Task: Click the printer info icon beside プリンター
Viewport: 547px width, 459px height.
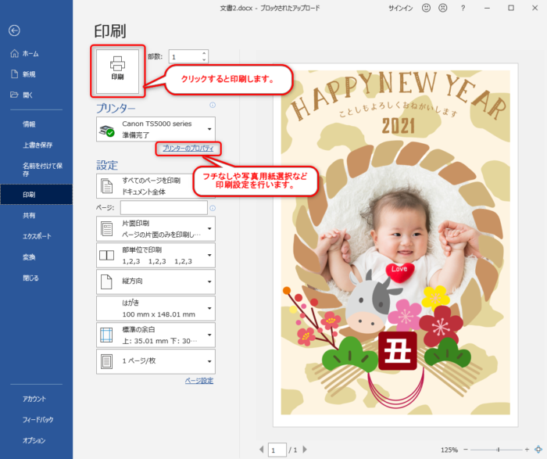Action: point(213,105)
